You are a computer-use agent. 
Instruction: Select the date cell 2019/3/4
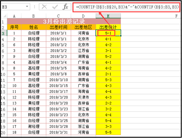coord(58,62)
